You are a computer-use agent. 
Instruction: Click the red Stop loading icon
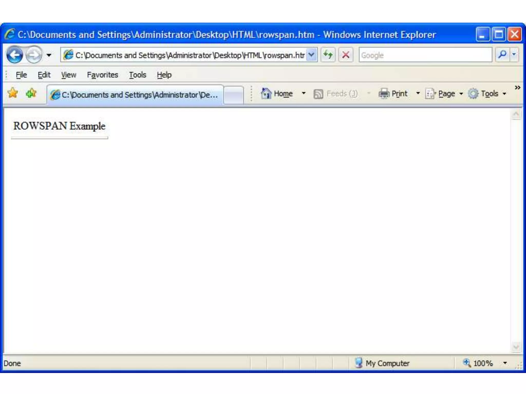346,55
